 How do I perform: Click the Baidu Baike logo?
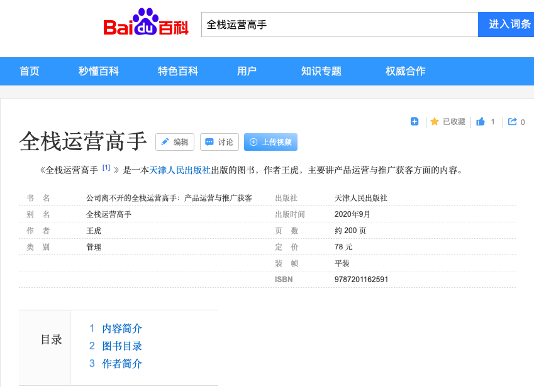[x=146, y=24]
